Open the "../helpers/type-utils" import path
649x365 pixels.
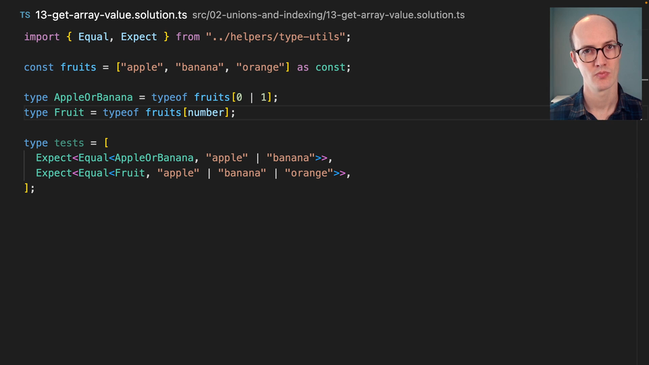click(x=276, y=36)
